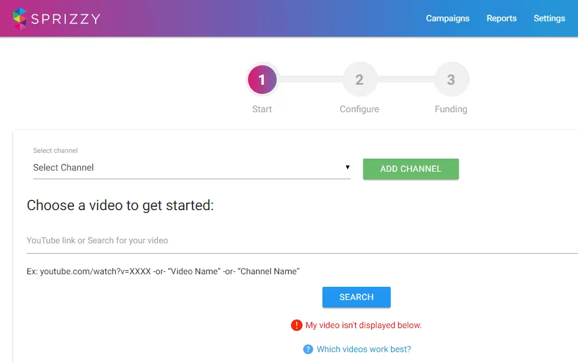
Task: Select the step 1 circle
Action: coord(262,80)
